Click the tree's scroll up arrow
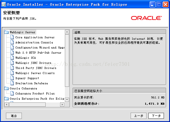170x122 pixels. pos(67,32)
